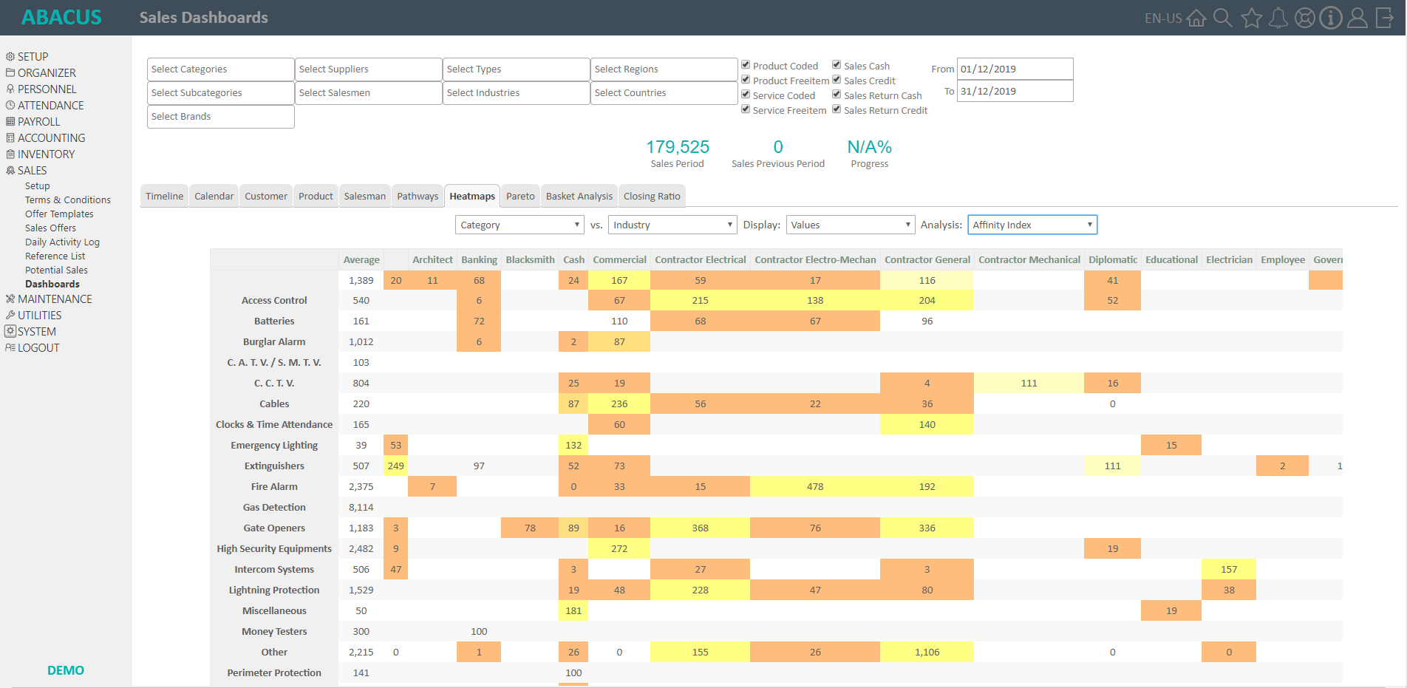The width and height of the screenshot is (1407, 688).
Task: Click the Gas Detection 8,114 average cell
Action: point(361,507)
